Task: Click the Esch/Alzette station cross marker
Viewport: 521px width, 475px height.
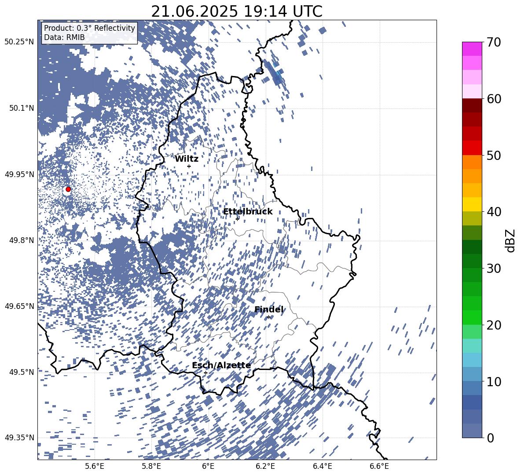Action: point(205,373)
